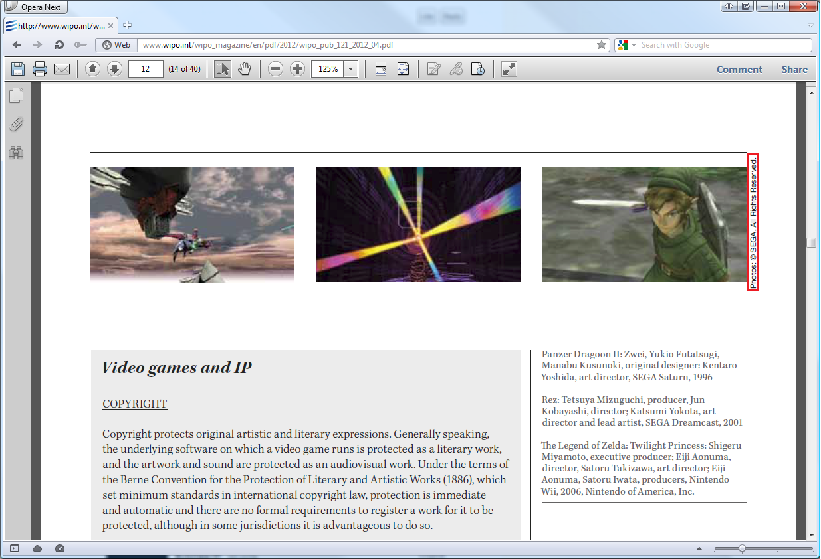821x559 pixels.
Task: Go to the next PDF page
Action: [x=114, y=69]
